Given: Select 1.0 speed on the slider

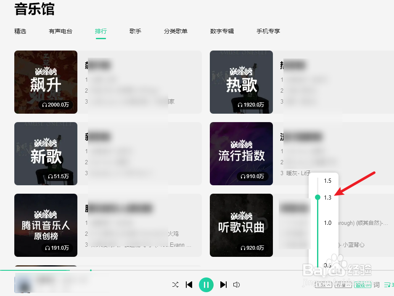Looking at the screenshot, I should point(328,223).
